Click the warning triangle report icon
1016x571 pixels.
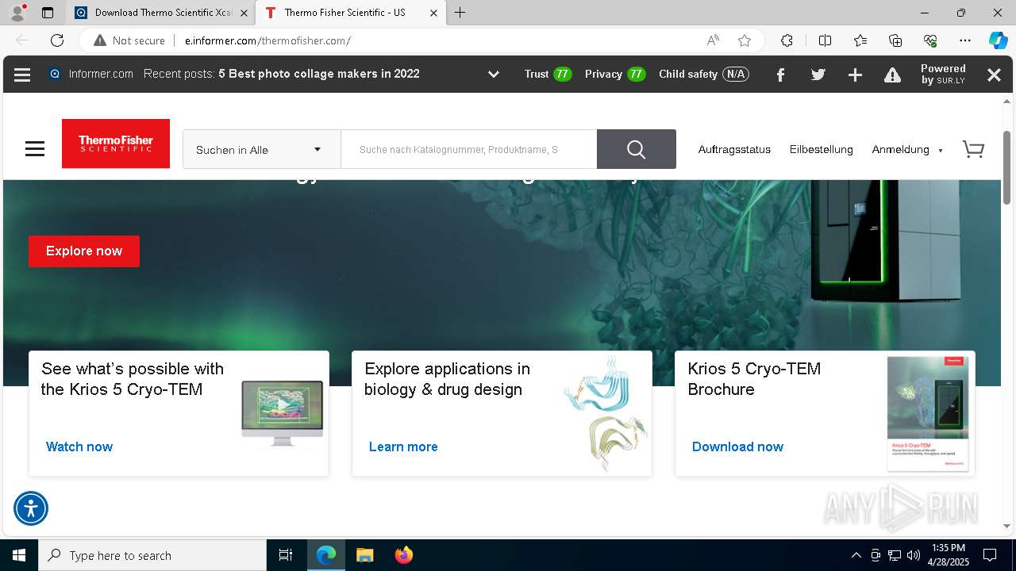pos(893,75)
